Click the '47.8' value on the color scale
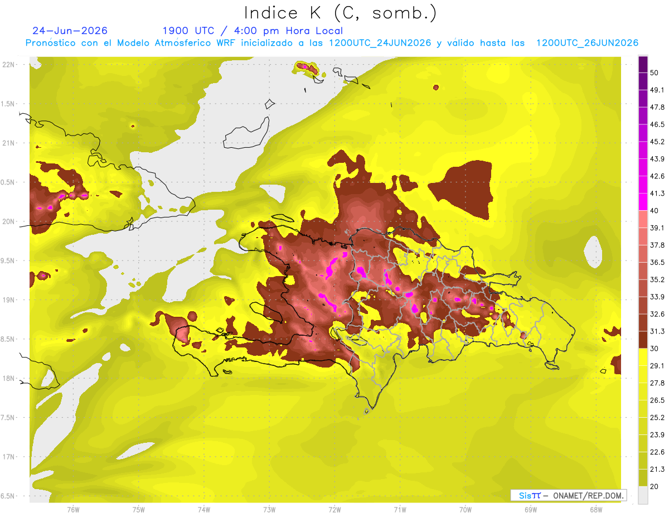Screen dimensions: 669x517 pos(657,107)
